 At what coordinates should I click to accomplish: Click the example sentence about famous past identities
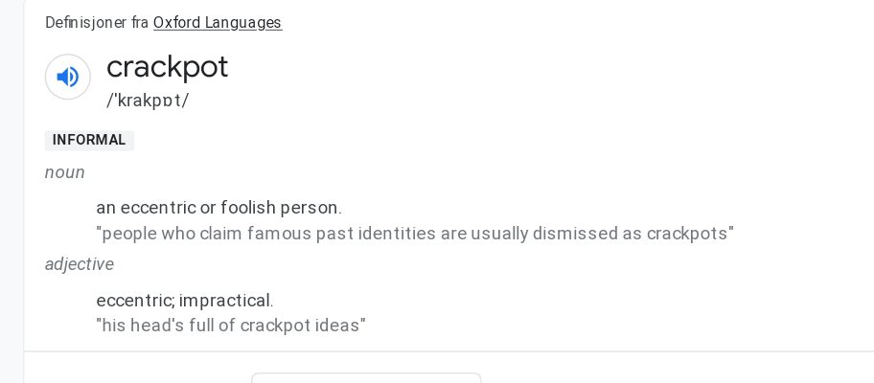point(414,234)
